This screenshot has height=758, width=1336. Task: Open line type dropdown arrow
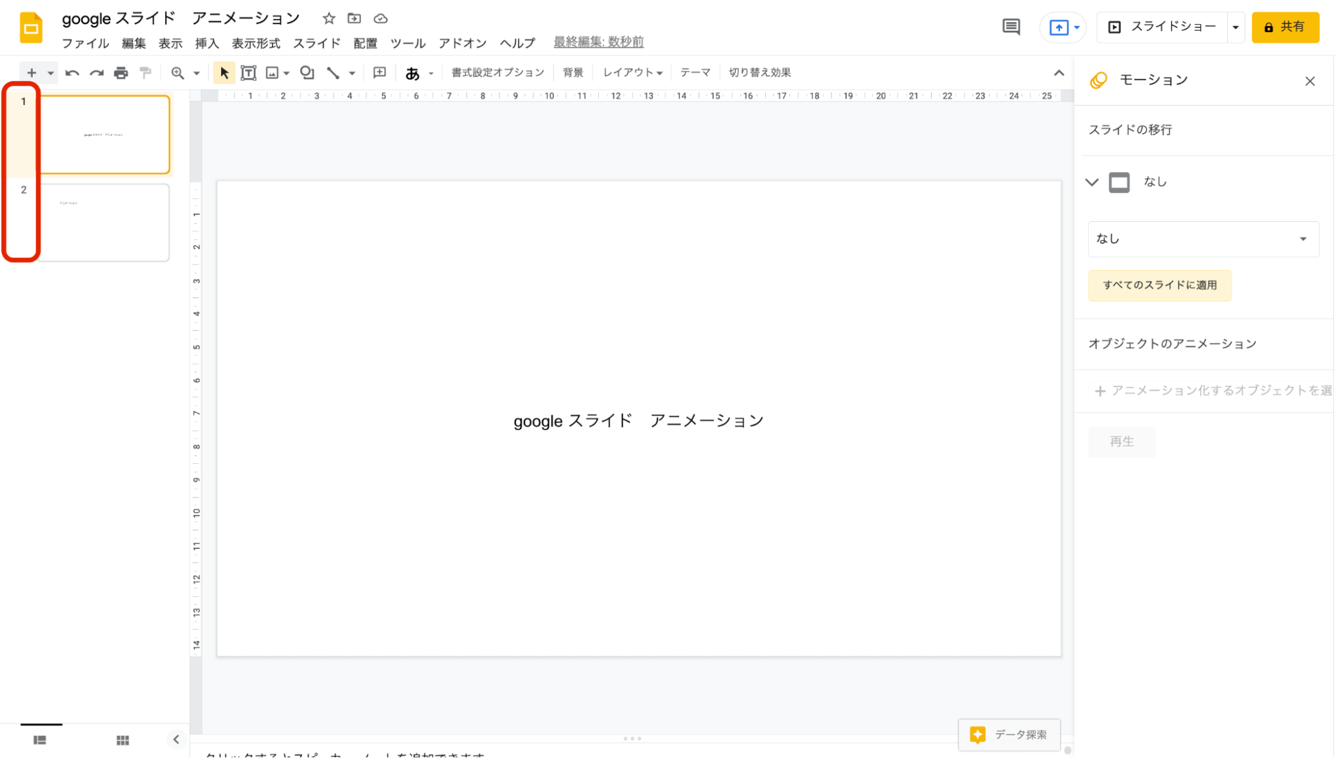tap(352, 73)
